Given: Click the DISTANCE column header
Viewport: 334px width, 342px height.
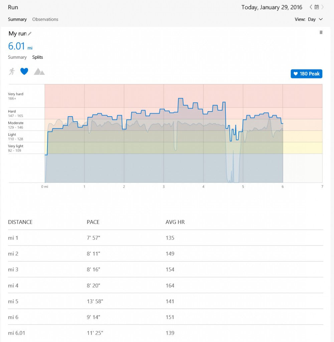Looking at the screenshot, I should [20, 222].
